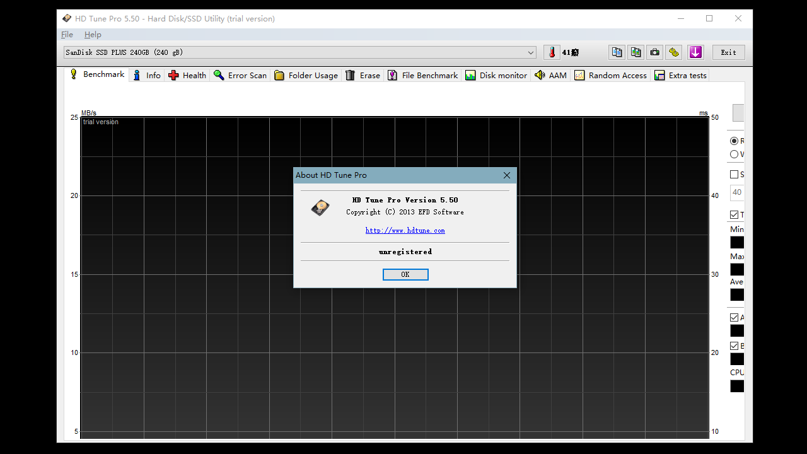Click the Exit button
Viewport: 807px width, 454px height.
tap(728, 52)
